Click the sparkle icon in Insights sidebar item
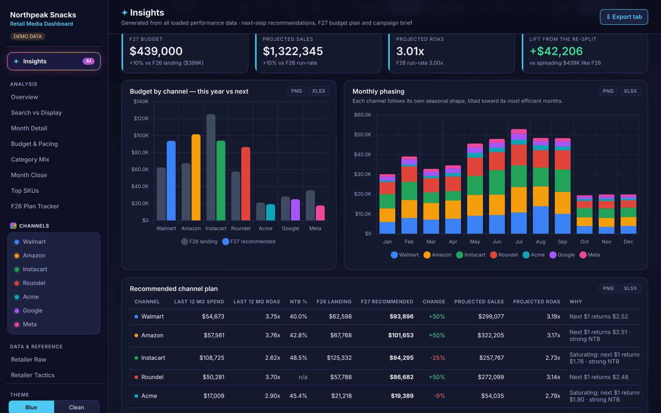 pos(16,61)
